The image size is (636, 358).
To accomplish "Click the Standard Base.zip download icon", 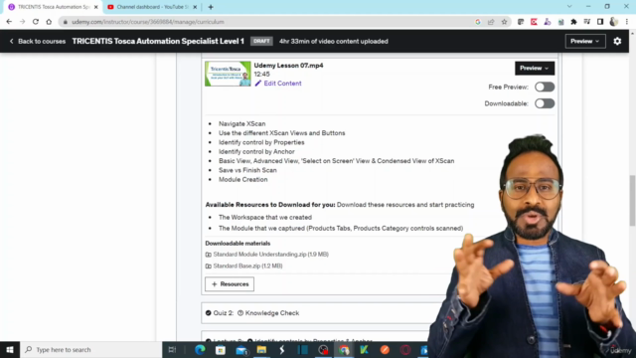I will [x=208, y=266].
